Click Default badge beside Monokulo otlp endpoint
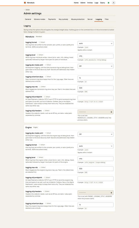This screenshot has width=139, height=228. (x=47, y=97)
